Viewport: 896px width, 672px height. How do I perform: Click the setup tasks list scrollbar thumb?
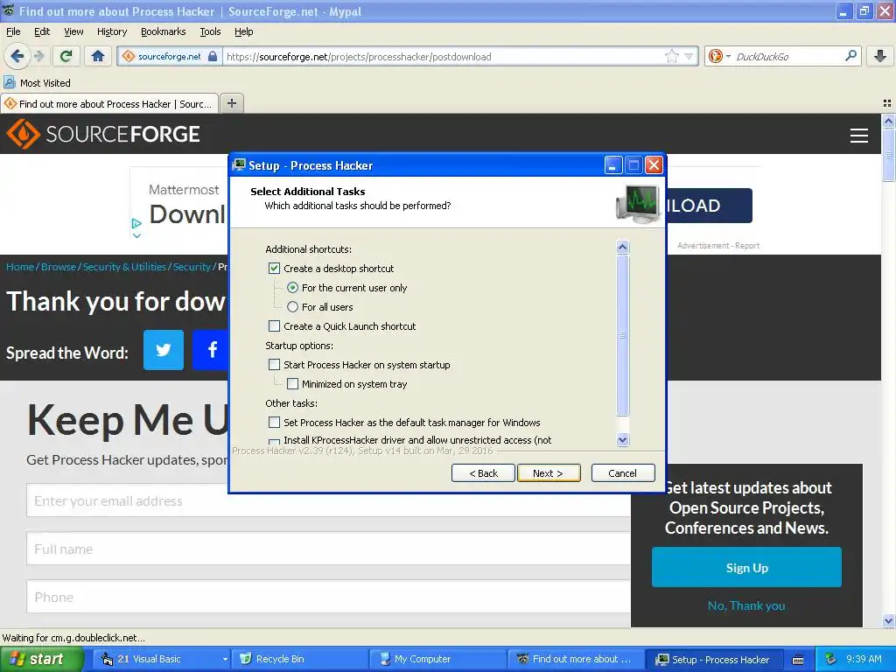(x=623, y=335)
